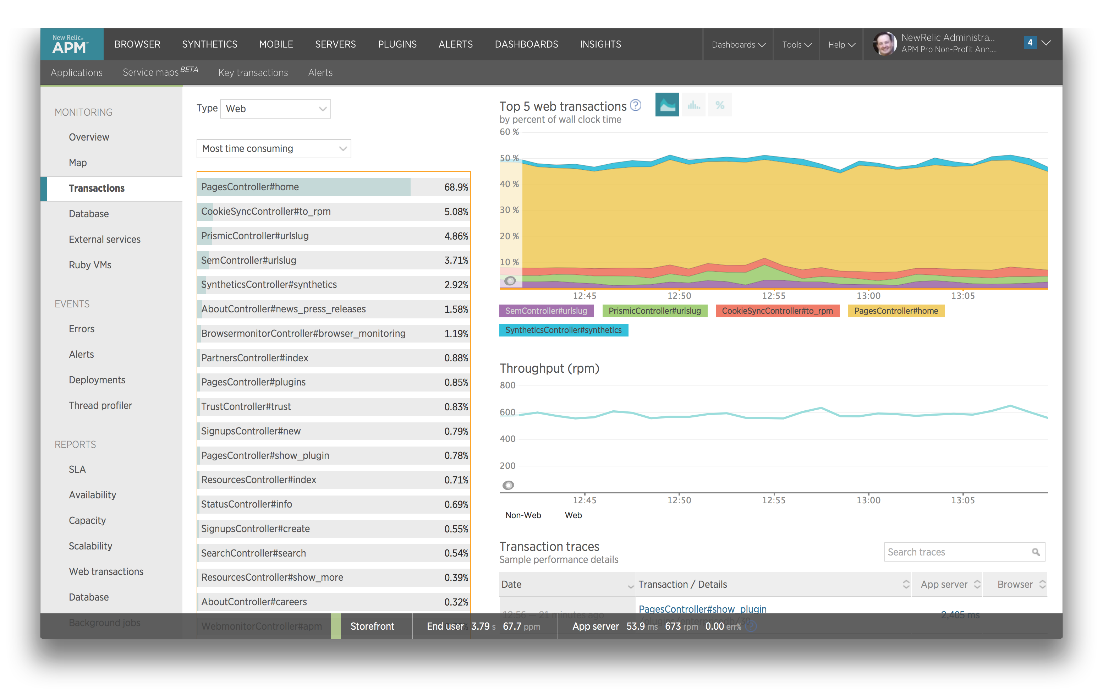1103x695 pixels.
Task: Select SyntheticsController#synthetics transaction row
Action: (334, 285)
